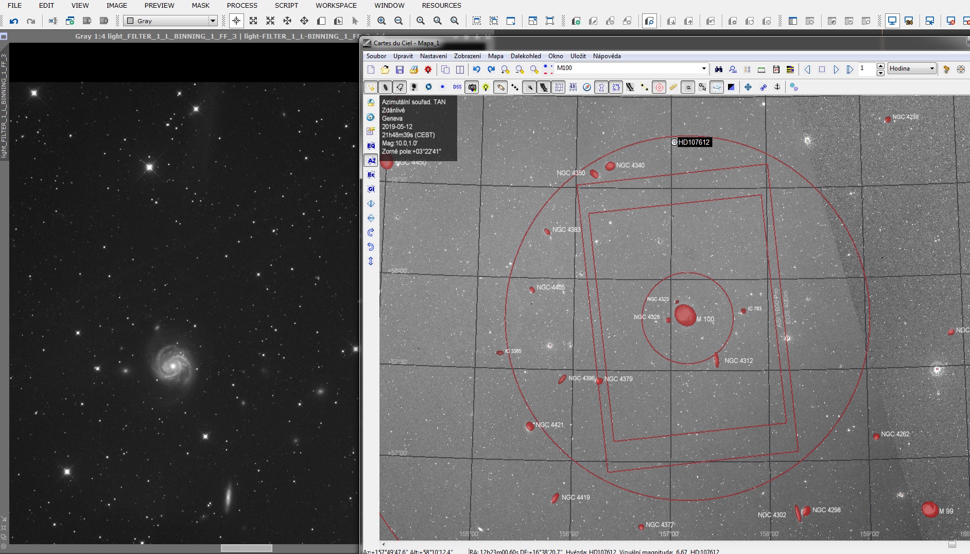
Task: Click the M 100 galaxy marker
Action: click(685, 315)
